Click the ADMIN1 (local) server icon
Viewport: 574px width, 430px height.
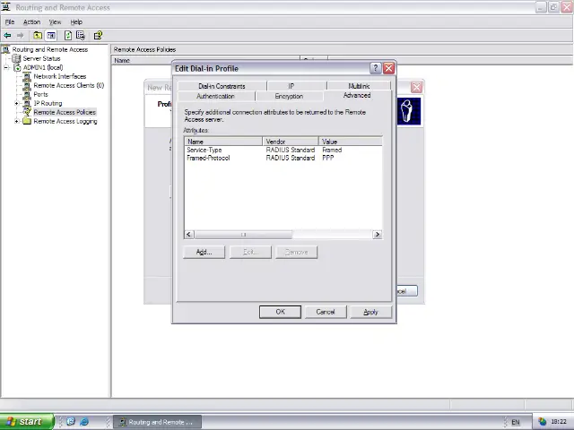click(17, 68)
